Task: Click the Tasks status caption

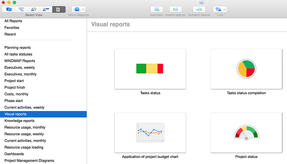Action: pyautogui.click(x=150, y=93)
